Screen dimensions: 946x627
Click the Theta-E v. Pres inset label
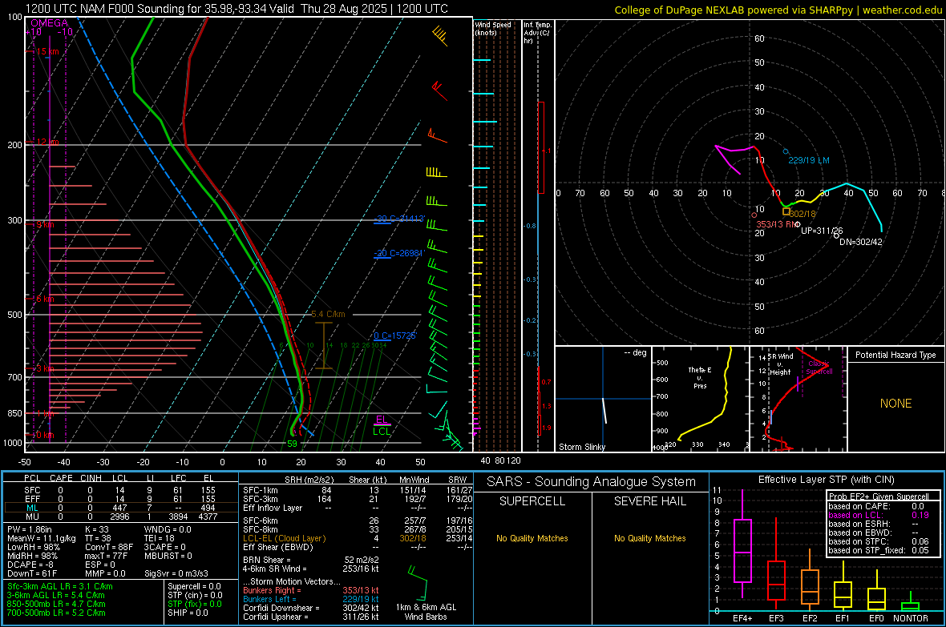coord(700,377)
